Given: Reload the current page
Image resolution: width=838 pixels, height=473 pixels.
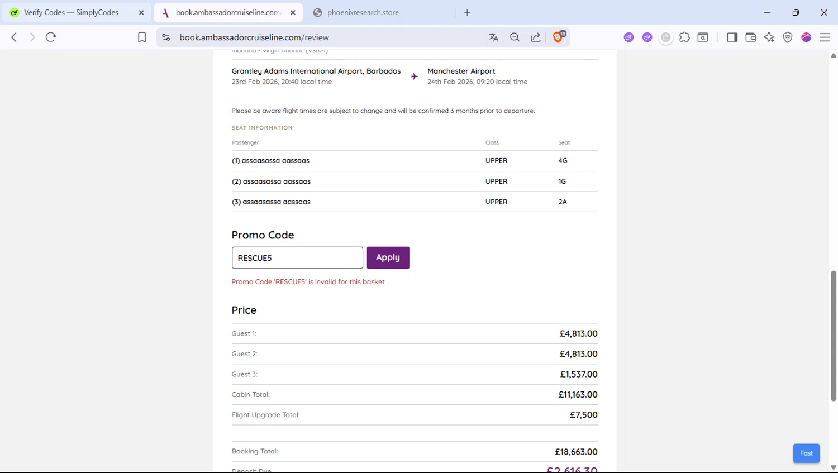Looking at the screenshot, I should 51,37.
